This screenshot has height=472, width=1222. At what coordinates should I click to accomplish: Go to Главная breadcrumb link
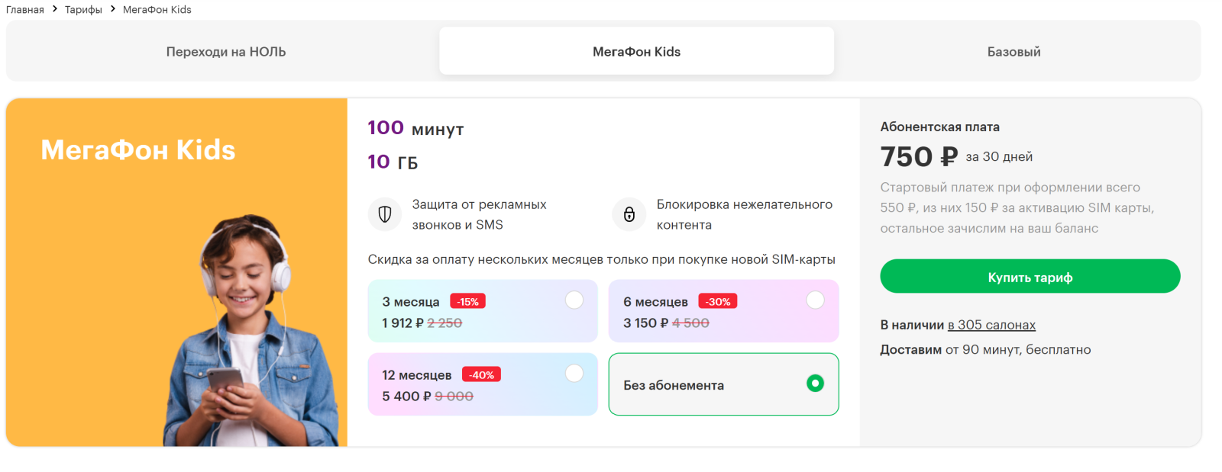click(x=25, y=10)
